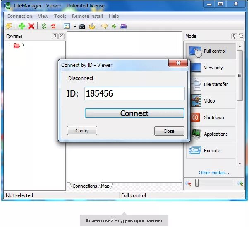This screenshot has width=249, height=227.
Task: Click the Mode panel scrollbar thumb
Action: 239,76
